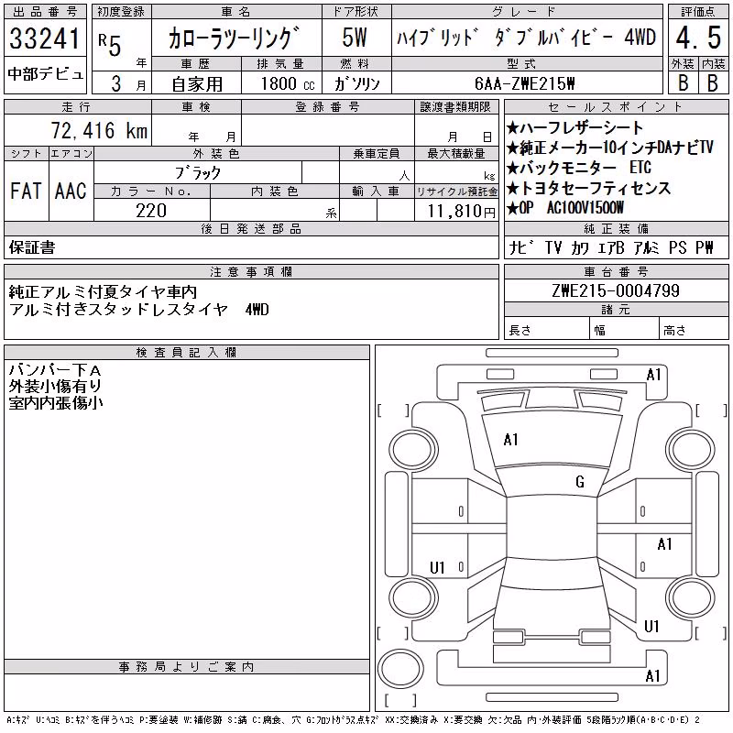Click the spare tire circle in diagram

tap(400, 669)
